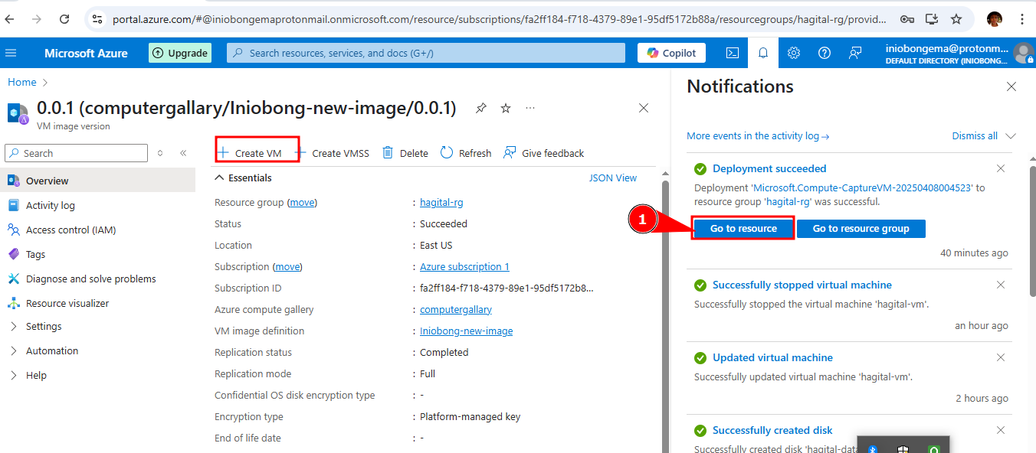Open the computergallary gallery link

click(456, 310)
